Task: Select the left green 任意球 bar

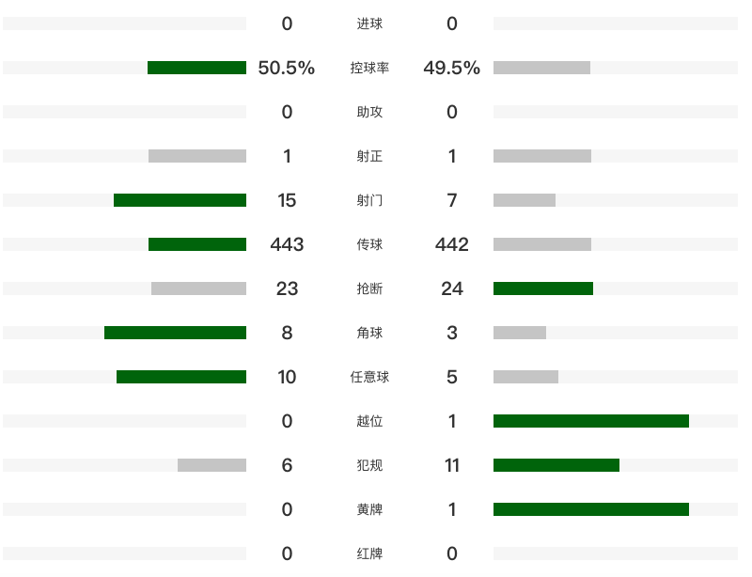Action: (181, 377)
